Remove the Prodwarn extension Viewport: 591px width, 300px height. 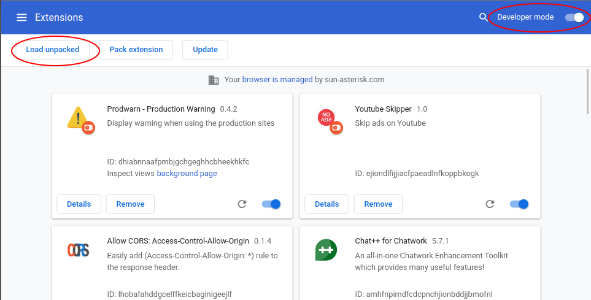(x=130, y=204)
